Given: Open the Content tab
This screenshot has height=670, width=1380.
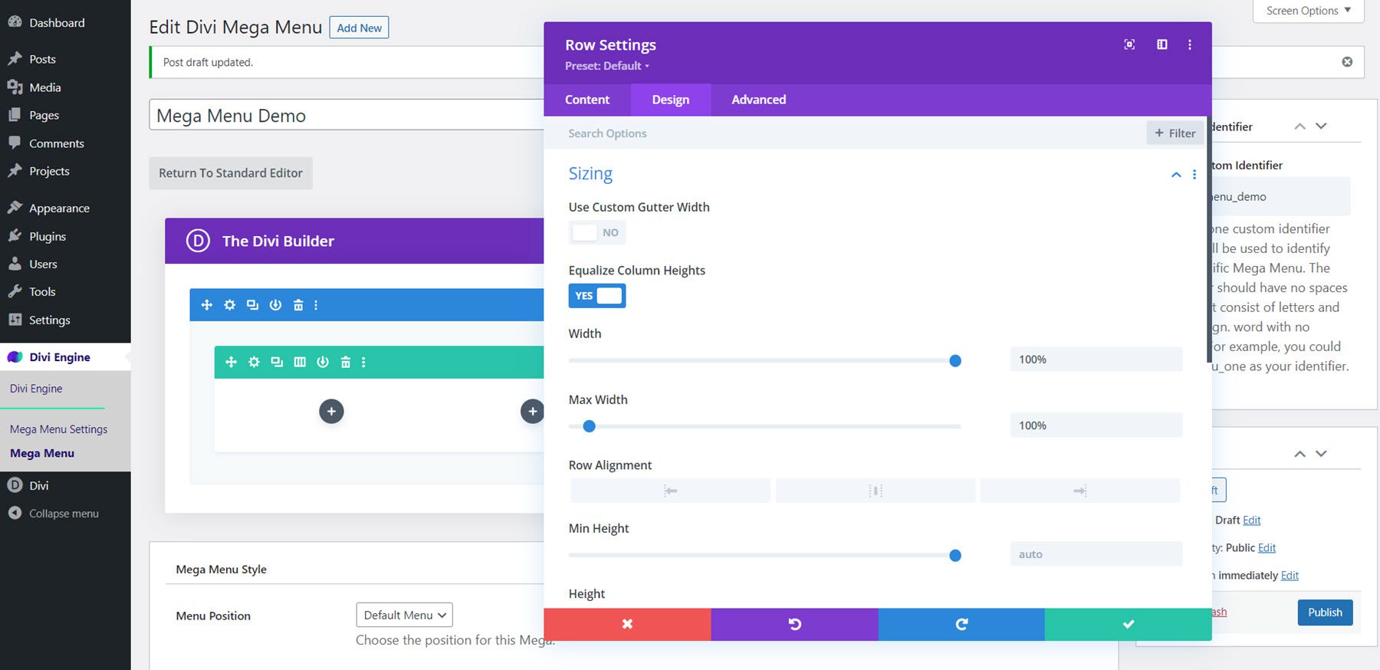Looking at the screenshot, I should pyautogui.click(x=587, y=100).
